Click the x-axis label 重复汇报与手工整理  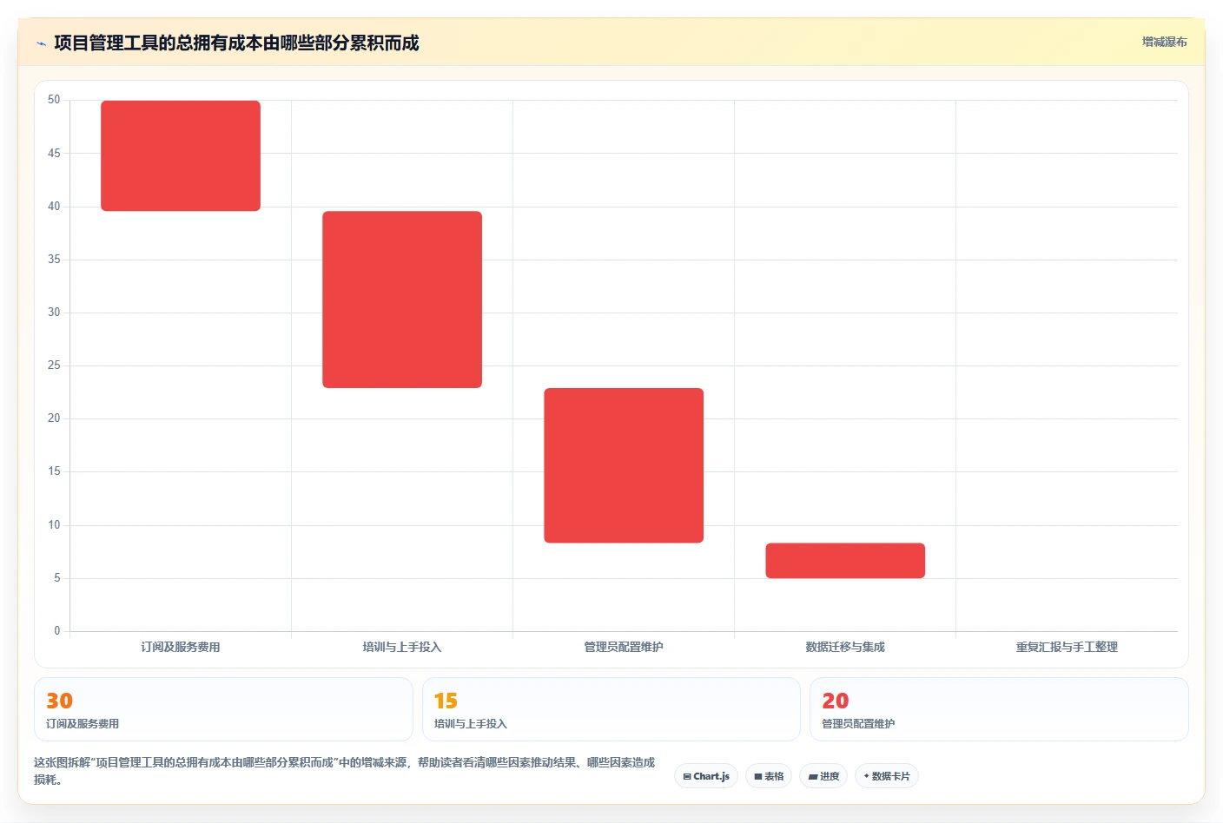click(1067, 647)
